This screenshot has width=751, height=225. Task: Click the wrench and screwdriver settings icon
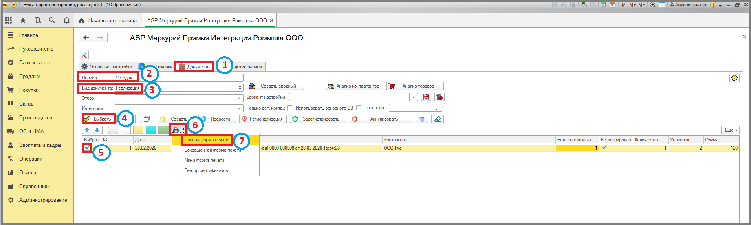coord(84,55)
